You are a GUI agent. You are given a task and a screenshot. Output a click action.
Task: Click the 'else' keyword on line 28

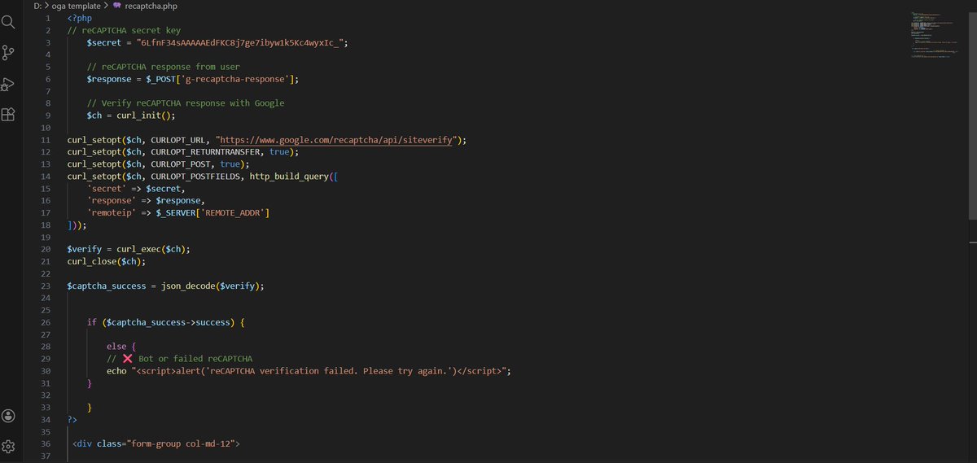tap(116, 347)
